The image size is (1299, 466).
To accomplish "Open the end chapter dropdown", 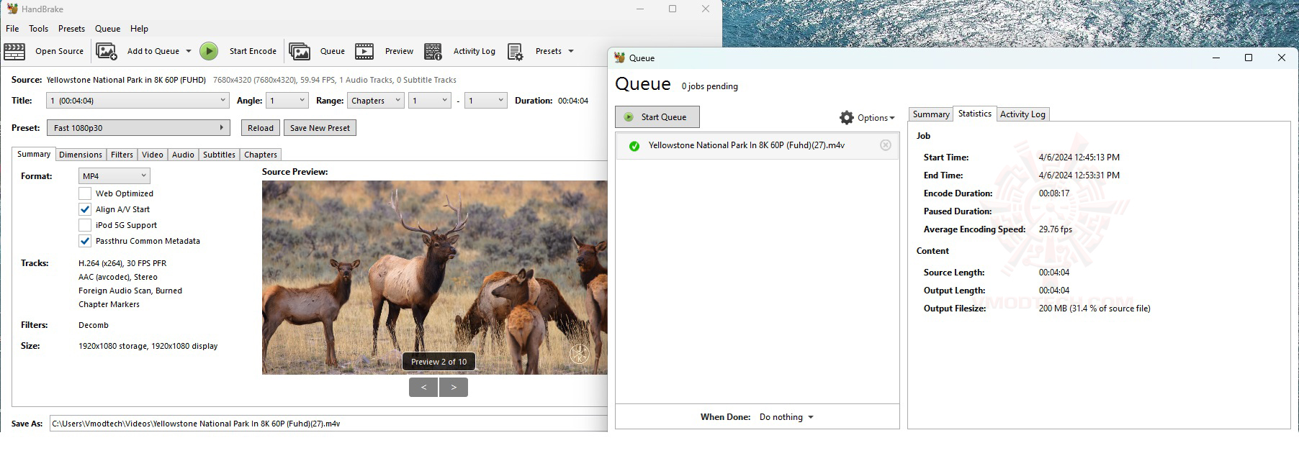I will [486, 101].
